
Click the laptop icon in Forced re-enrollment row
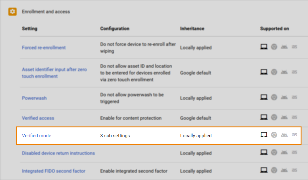[264, 47]
